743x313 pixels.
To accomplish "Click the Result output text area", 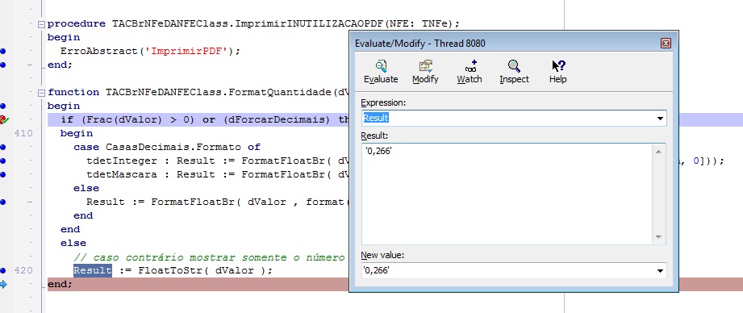I will (x=507, y=194).
